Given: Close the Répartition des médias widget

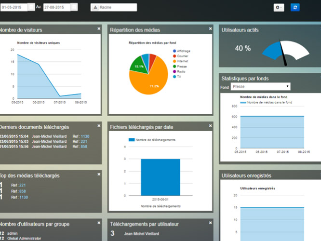Looking at the screenshot, I should [210, 29].
